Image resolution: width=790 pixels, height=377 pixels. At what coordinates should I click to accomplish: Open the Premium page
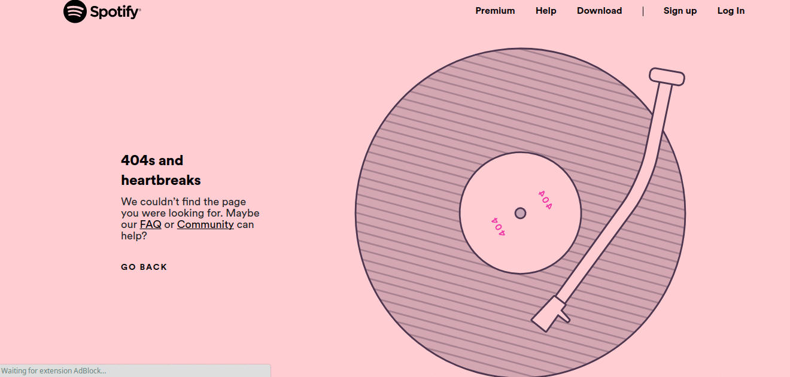495,11
